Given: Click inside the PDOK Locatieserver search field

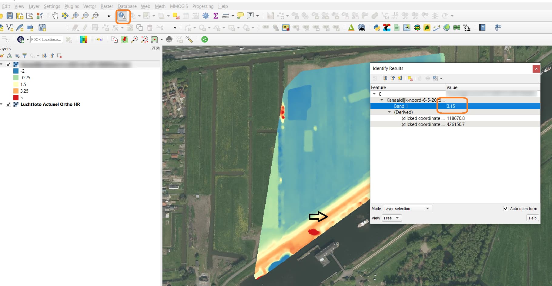Looking at the screenshot, I should [x=47, y=39].
